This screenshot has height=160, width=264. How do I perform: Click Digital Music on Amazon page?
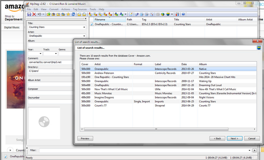(x=12, y=27)
